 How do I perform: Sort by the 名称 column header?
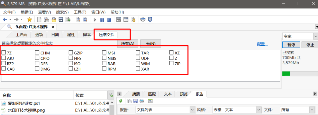[37, 95]
